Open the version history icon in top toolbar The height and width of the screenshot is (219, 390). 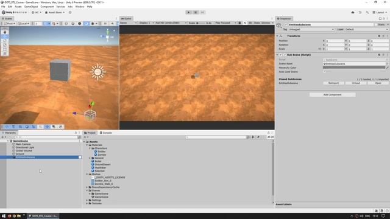pos(360,12)
